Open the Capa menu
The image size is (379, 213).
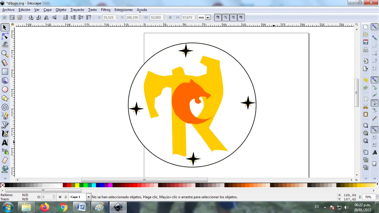click(x=47, y=10)
